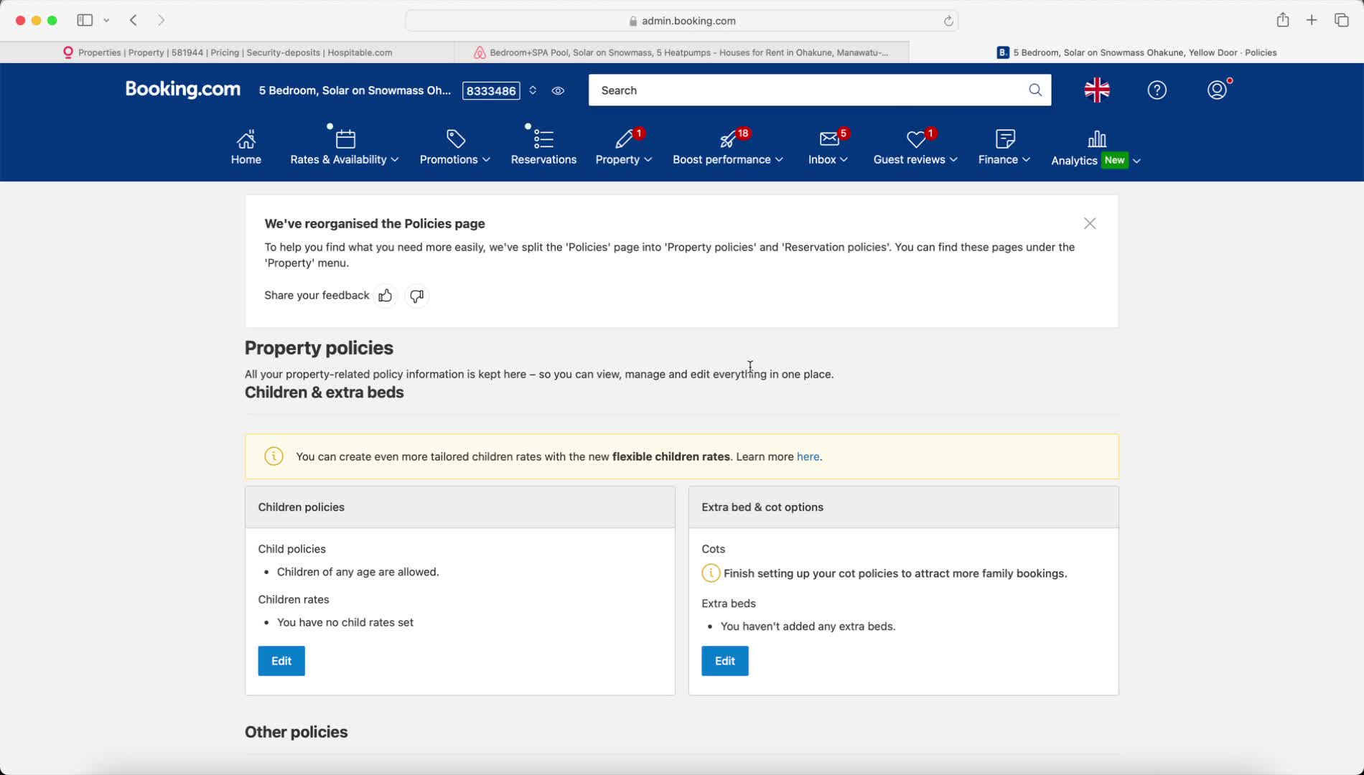This screenshot has width=1364, height=775.
Task: Edit the Children policies
Action: 281,661
